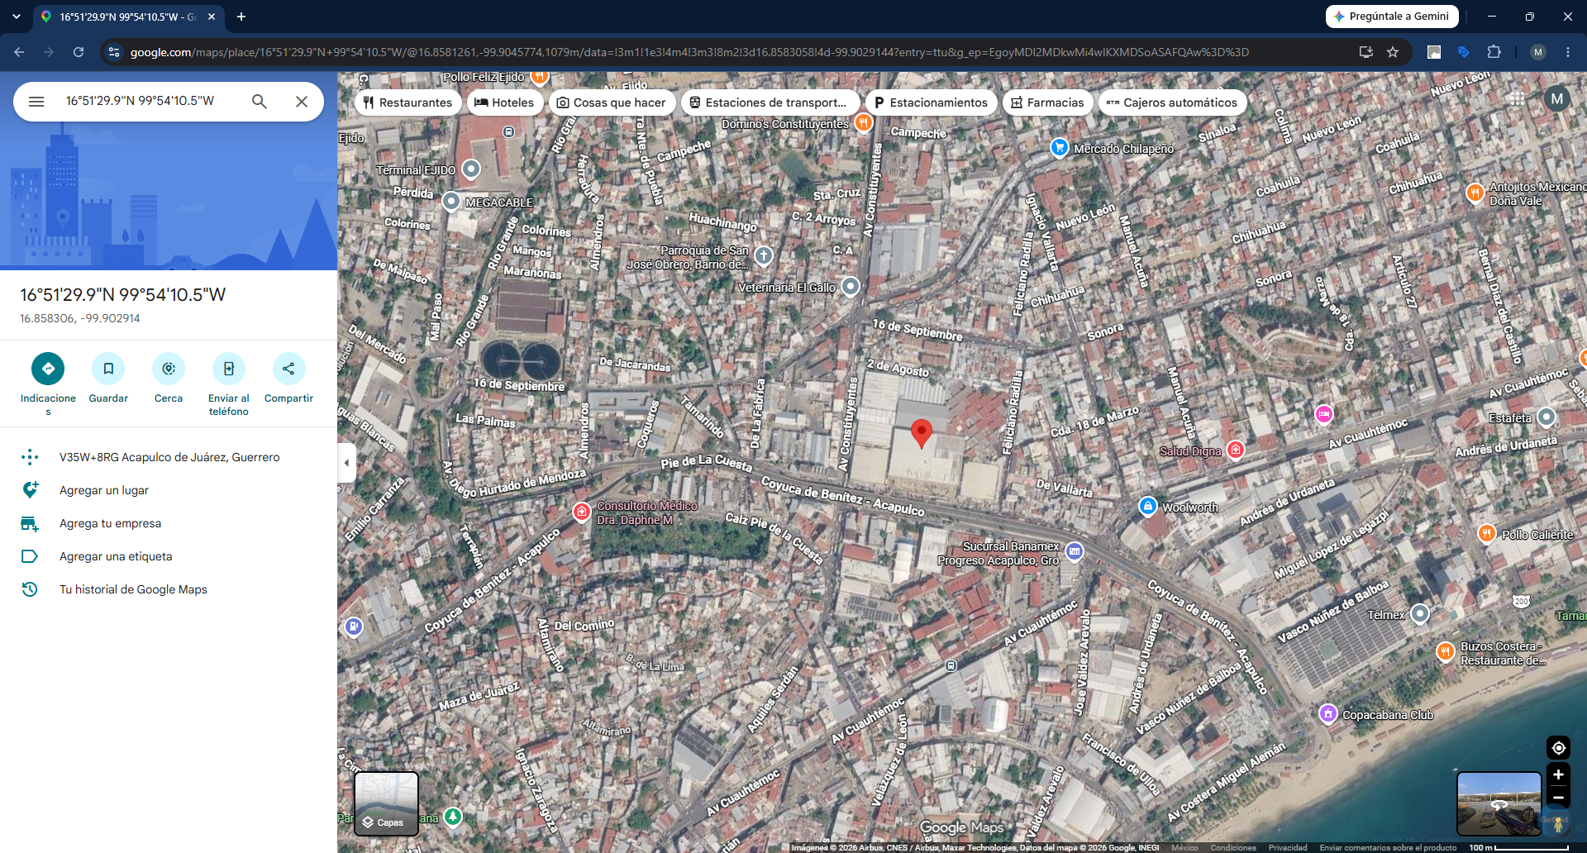Click MEGACABLE marker

[x=451, y=201]
